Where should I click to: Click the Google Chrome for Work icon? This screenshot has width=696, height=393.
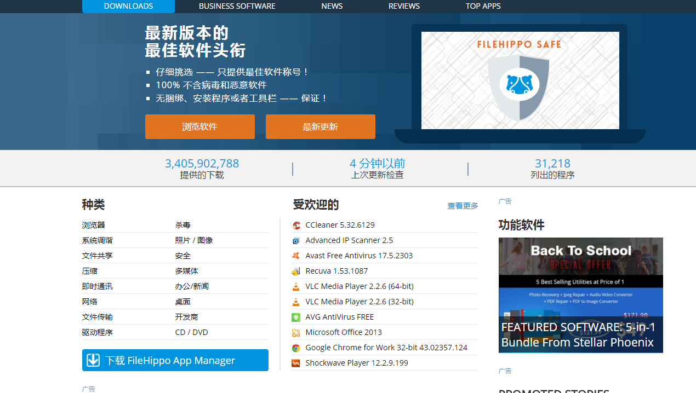296,348
